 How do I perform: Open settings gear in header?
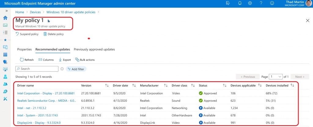coord(250,3)
